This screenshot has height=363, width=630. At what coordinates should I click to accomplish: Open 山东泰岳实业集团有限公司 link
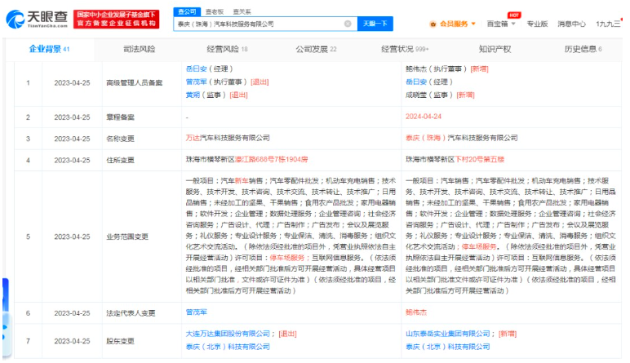point(447,334)
